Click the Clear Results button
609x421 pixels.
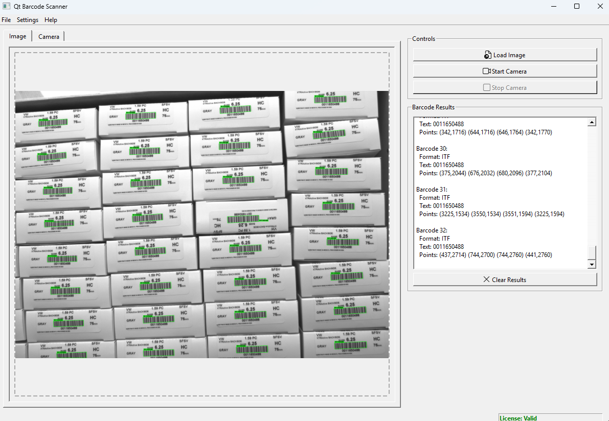click(505, 279)
